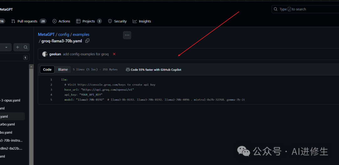This screenshot has height=165, width=339.
Task: Go to MetaGPT breadcrumb link
Action: [x=46, y=34]
